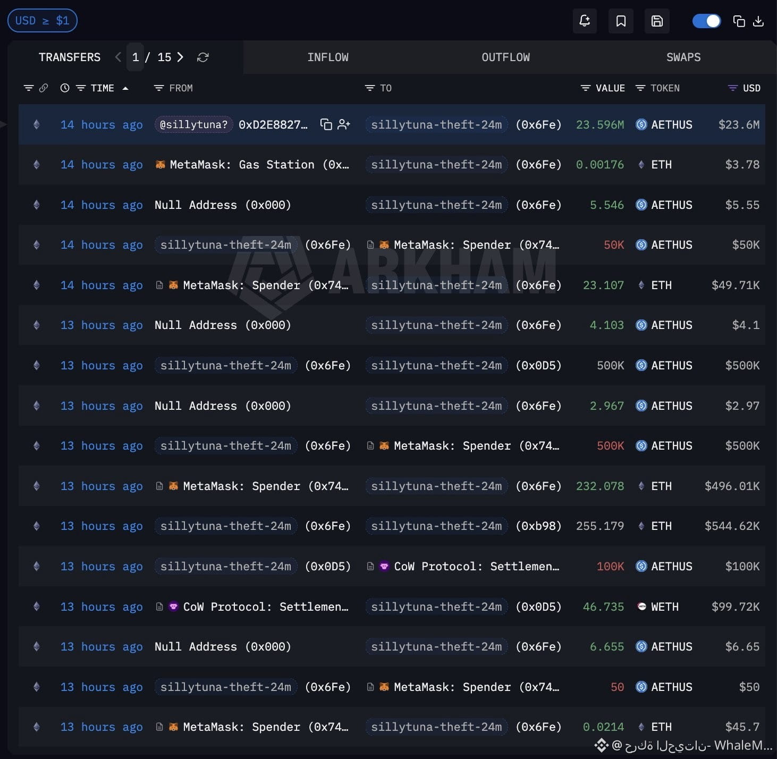Open sillytuna-theft-24m (0x0D5) recipient in $500K row
The height and width of the screenshot is (759, 777).
tap(463, 366)
